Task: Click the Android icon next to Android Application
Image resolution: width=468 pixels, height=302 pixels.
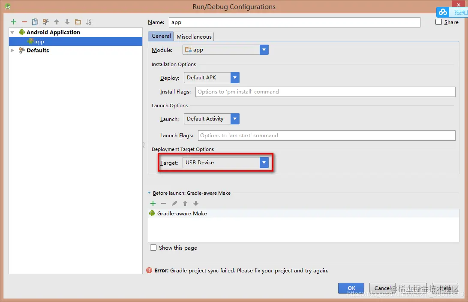Action: point(22,32)
